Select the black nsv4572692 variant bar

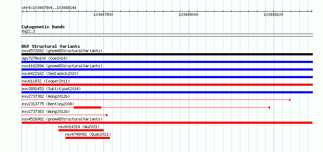pos(167,54)
